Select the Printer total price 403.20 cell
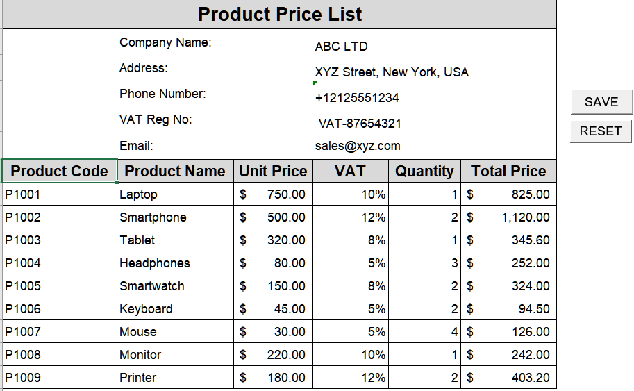 pos(508,378)
